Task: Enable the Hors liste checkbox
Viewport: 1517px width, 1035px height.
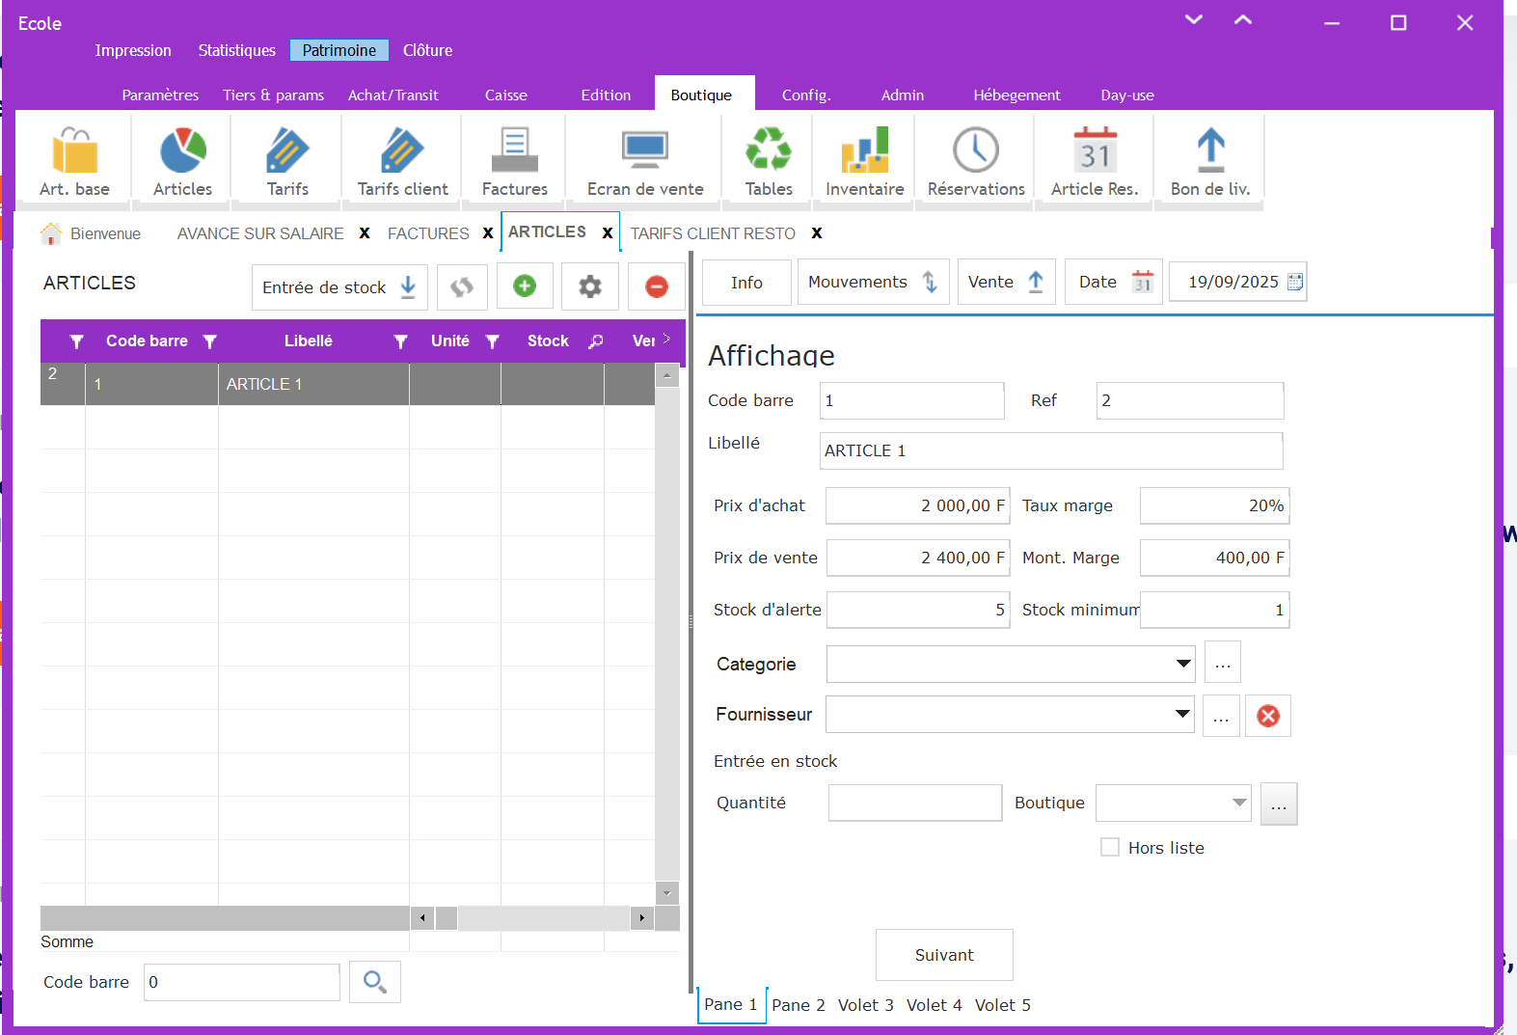Action: (1110, 847)
